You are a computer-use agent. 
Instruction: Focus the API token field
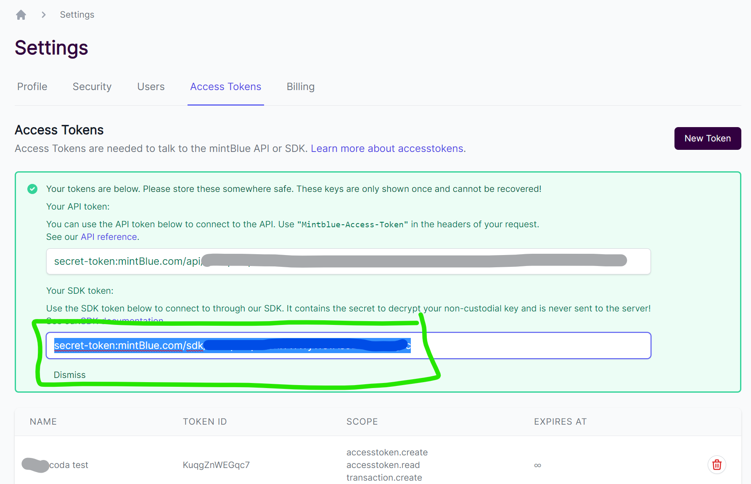pos(349,261)
